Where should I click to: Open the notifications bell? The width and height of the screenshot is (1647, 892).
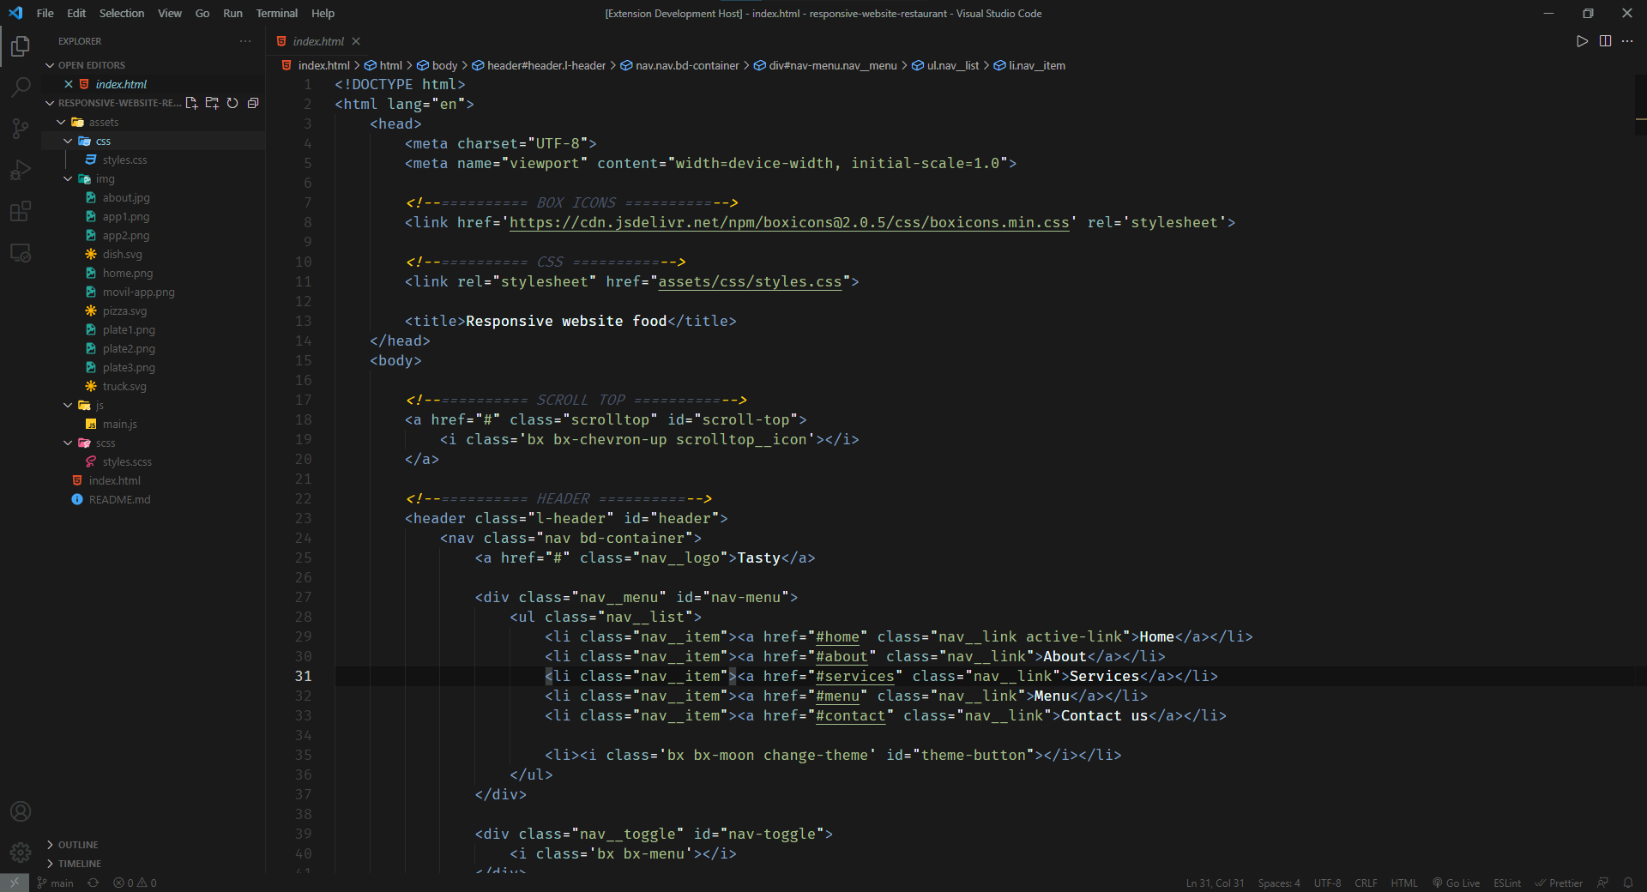[1627, 883]
